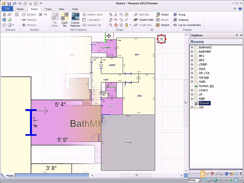244x183 pixels.
Task: Expand the Util tree node
Action: 192,107
